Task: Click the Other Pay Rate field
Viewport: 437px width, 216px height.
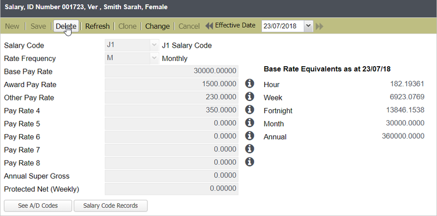Action: [x=172, y=98]
